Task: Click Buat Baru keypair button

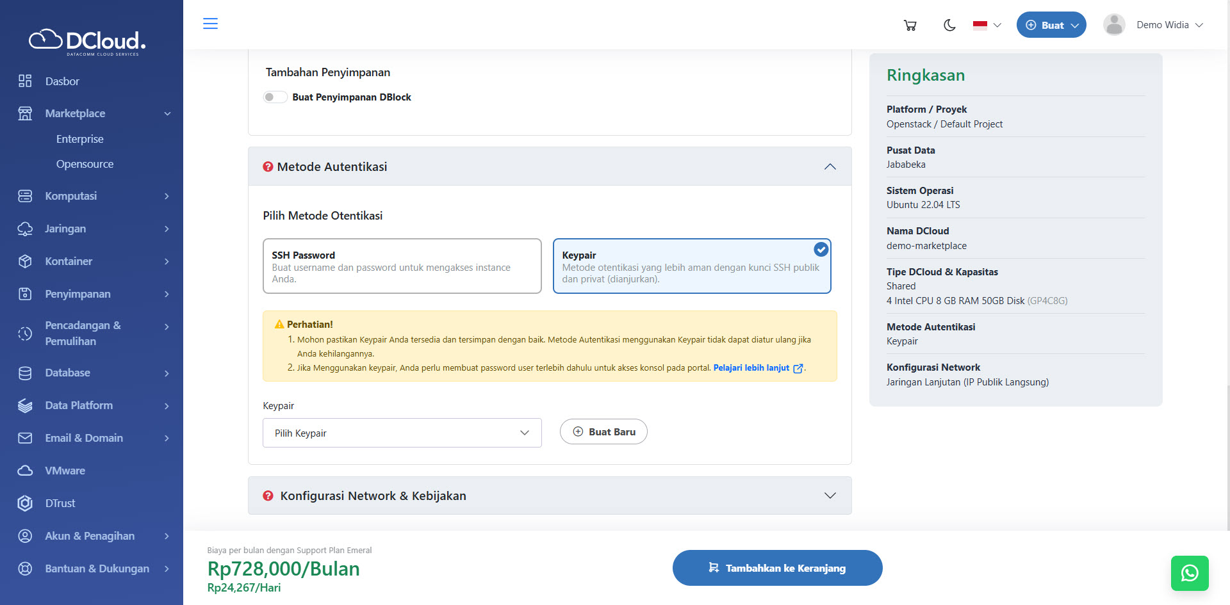Action: pos(603,432)
